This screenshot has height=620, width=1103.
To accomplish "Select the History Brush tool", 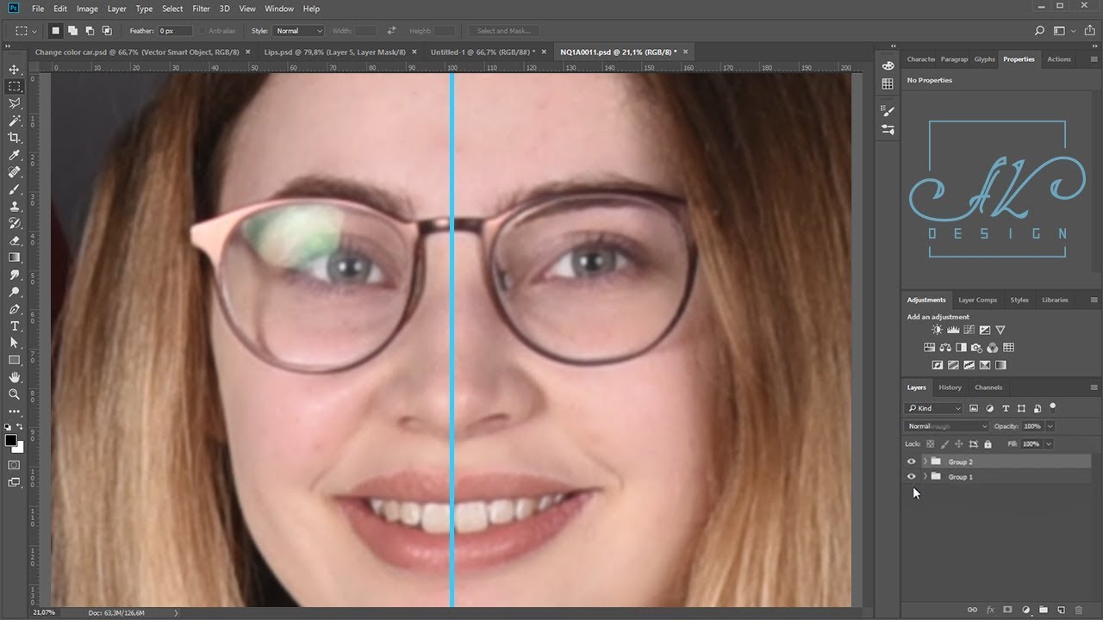I will click(x=14, y=223).
